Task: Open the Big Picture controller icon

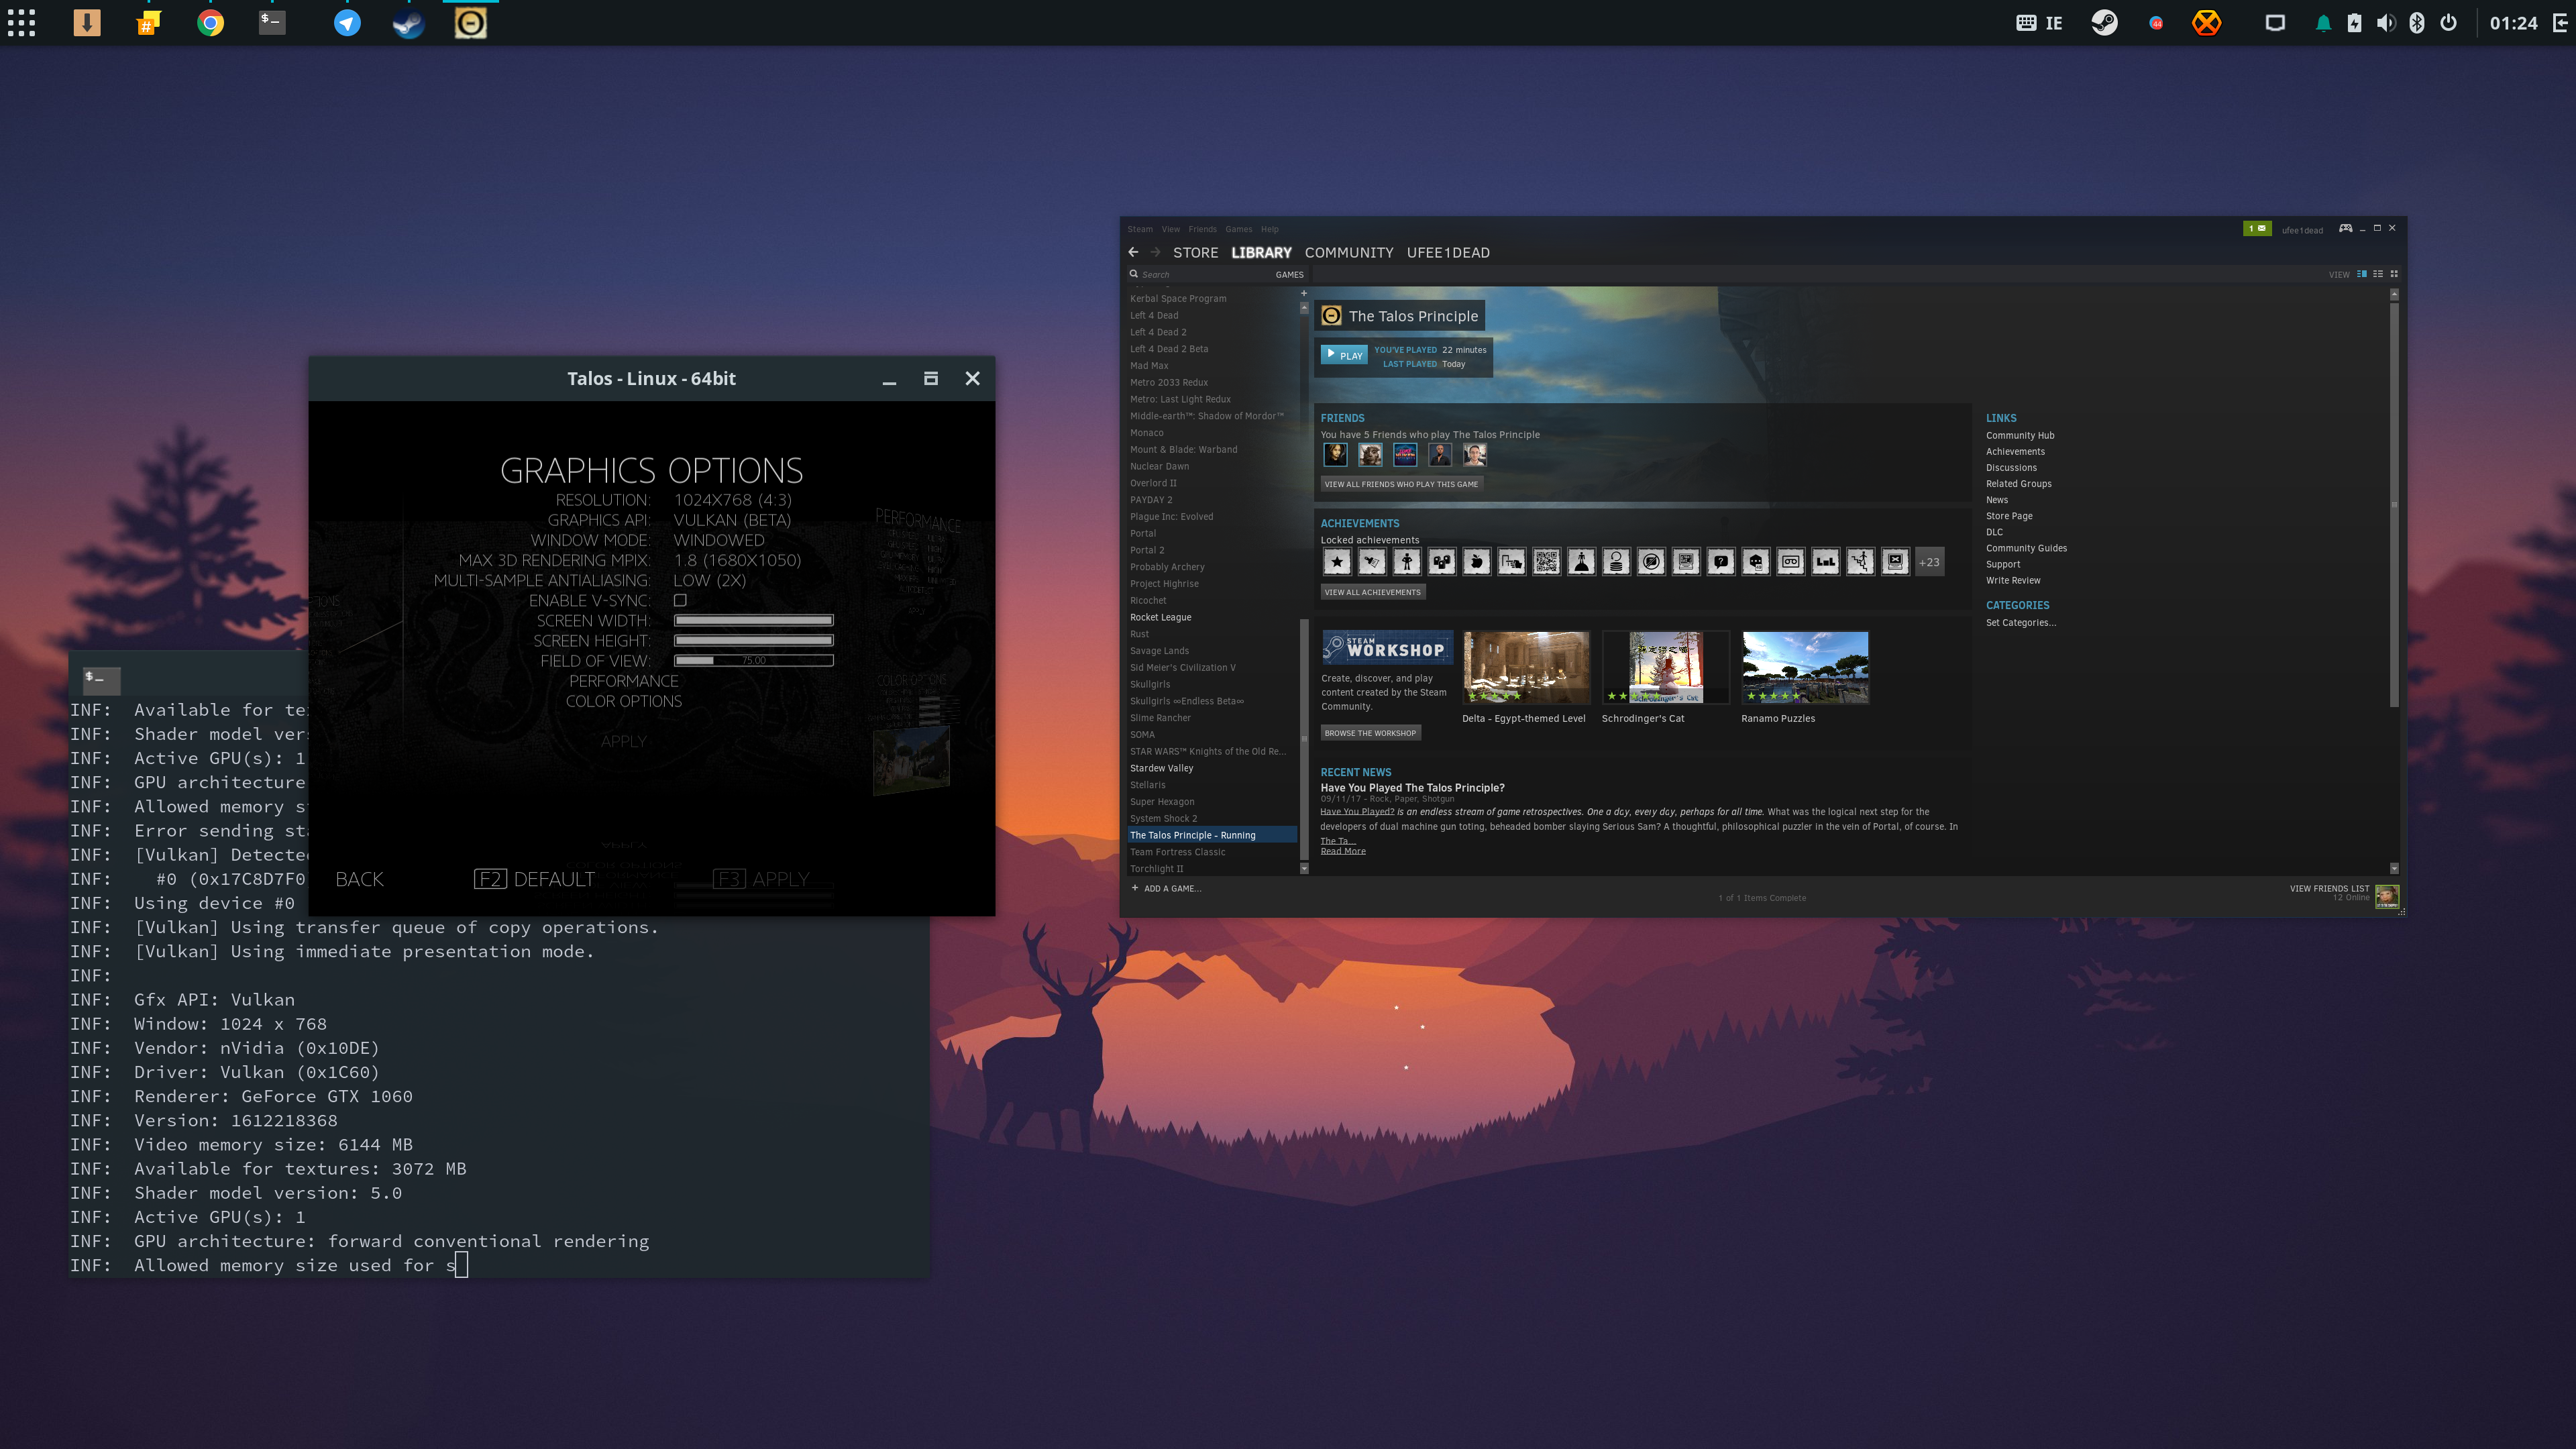Action: click(2345, 228)
